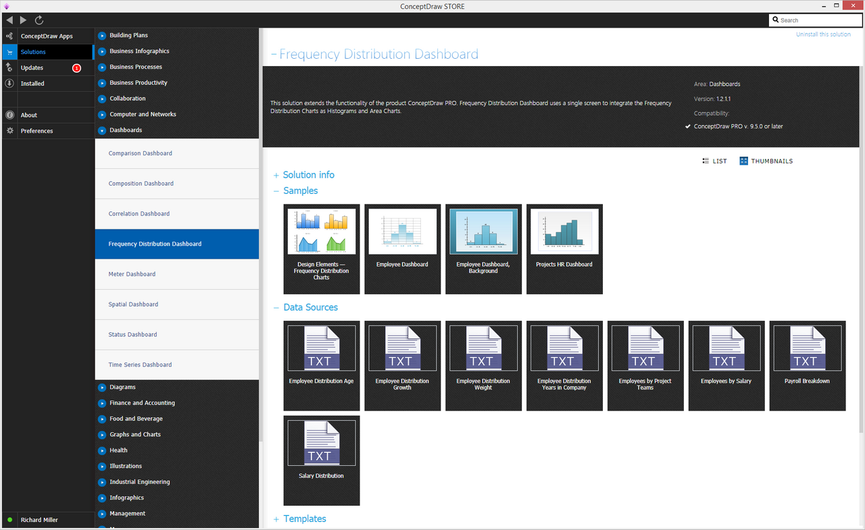865x530 pixels.
Task: Open the Installed section
Action: (32, 84)
